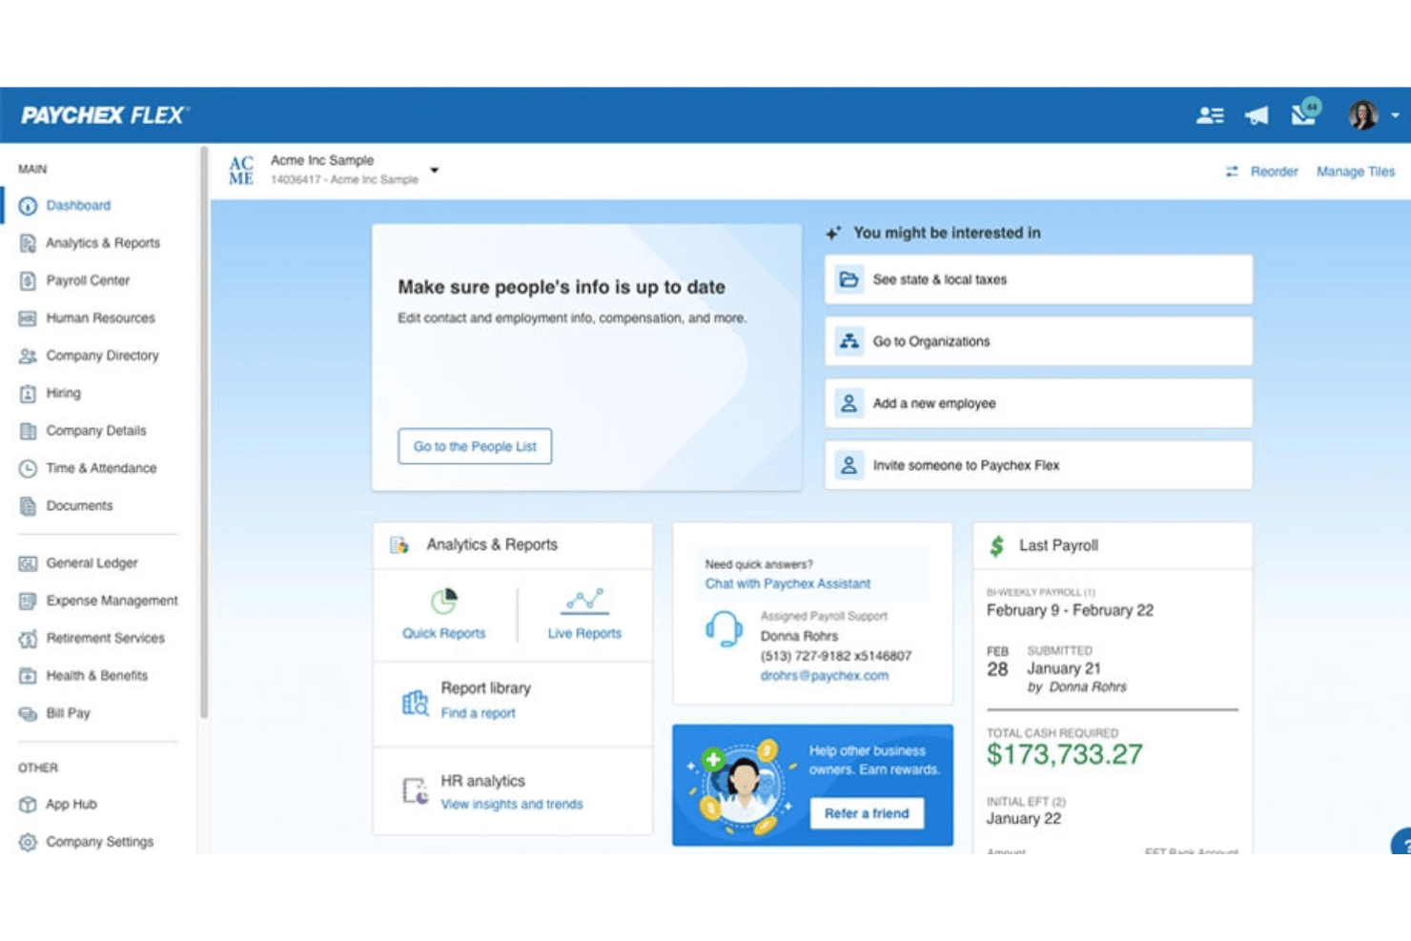The height and width of the screenshot is (941, 1411).
Task: Go to Payroll Center
Action: 88,280
